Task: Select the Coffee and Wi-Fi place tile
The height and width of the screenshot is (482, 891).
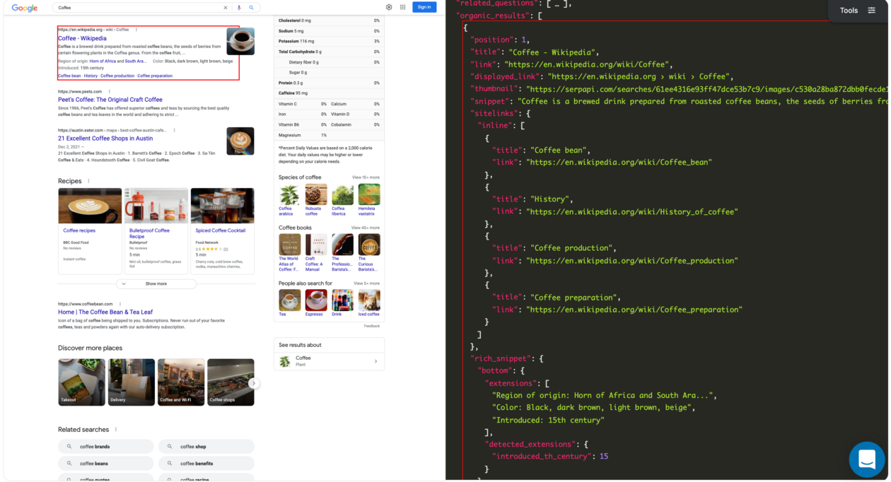Action: (181, 382)
